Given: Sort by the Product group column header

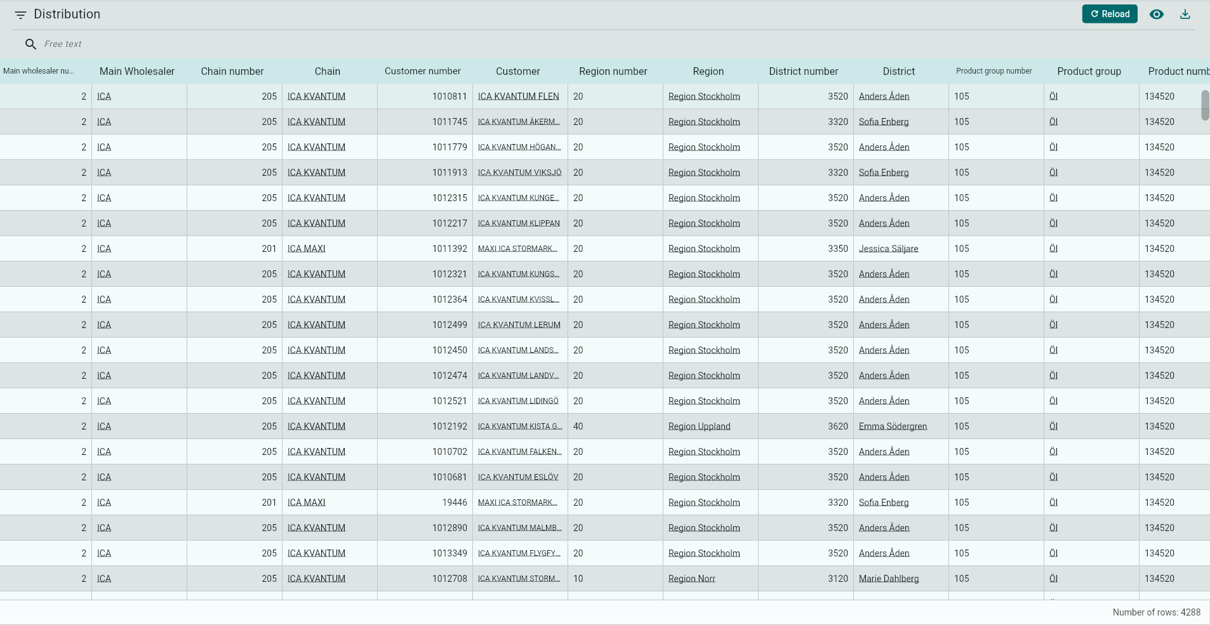Looking at the screenshot, I should point(1089,71).
